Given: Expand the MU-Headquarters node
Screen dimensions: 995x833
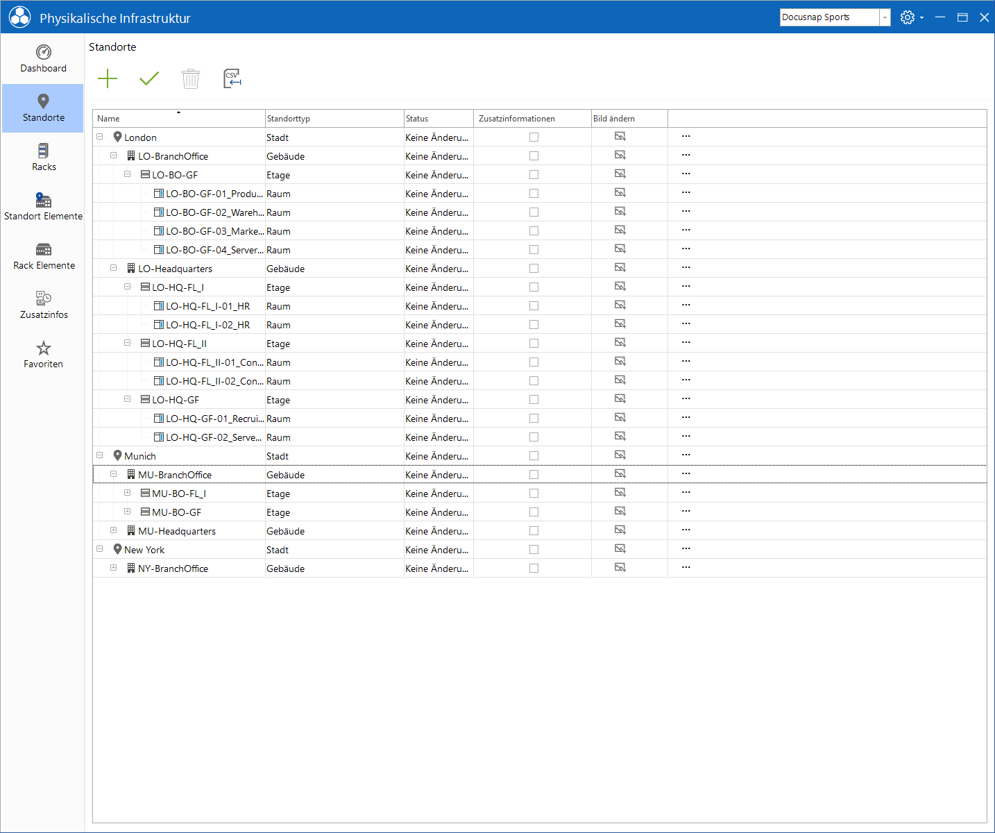Looking at the screenshot, I should 114,530.
